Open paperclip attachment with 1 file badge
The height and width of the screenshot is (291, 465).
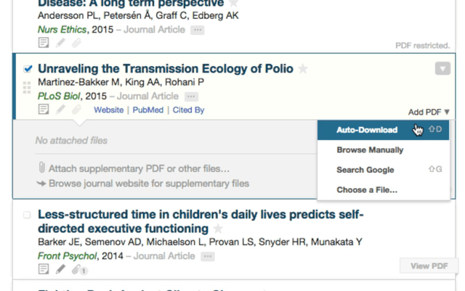point(79,270)
